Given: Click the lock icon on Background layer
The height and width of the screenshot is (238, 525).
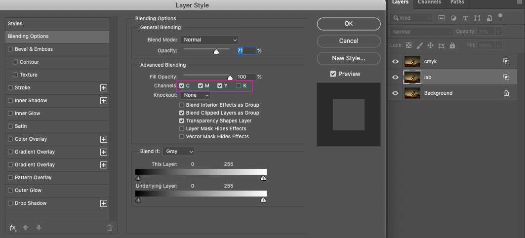Looking at the screenshot, I should coord(506,93).
